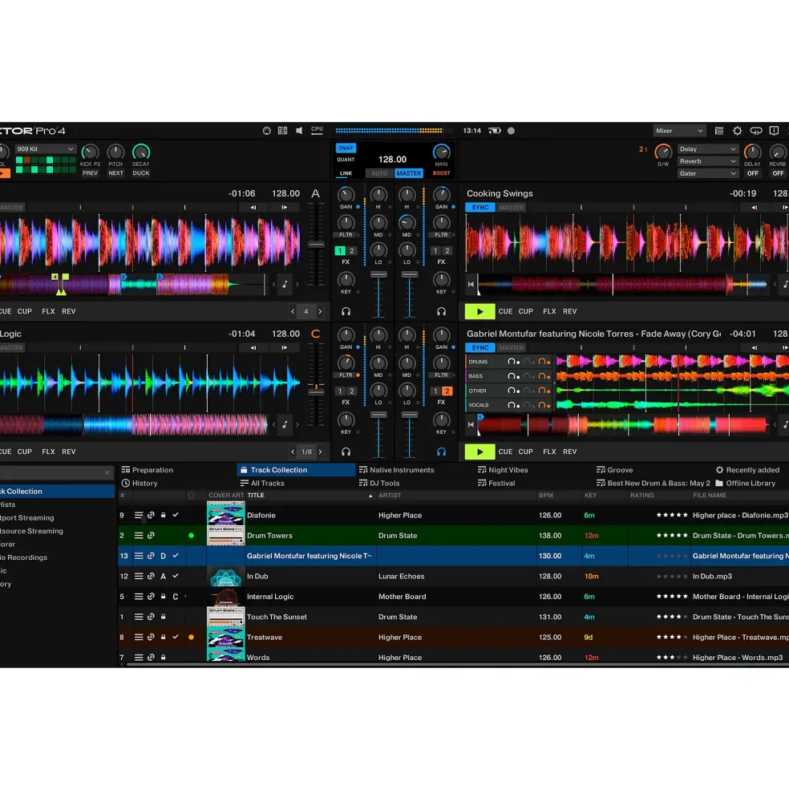Click tempo bend down arrow on deck C
This screenshot has height=790, width=789.
(253, 347)
